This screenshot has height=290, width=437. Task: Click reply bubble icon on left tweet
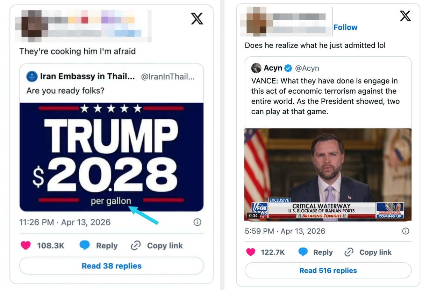(85, 246)
